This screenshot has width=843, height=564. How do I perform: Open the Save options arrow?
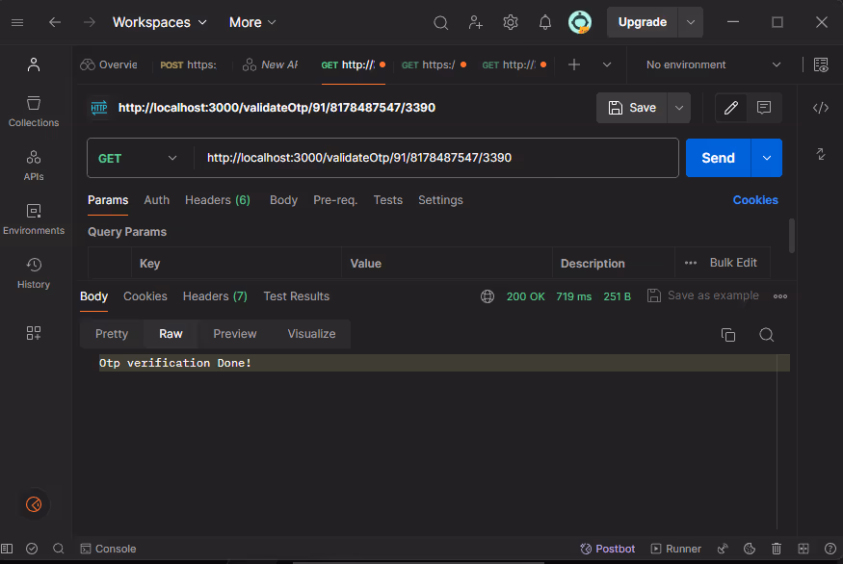(x=679, y=108)
